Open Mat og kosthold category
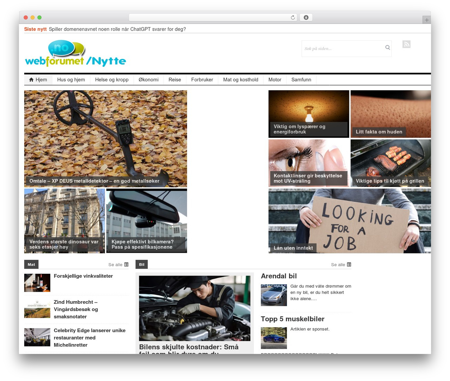This screenshot has height=381, width=450. click(x=241, y=80)
